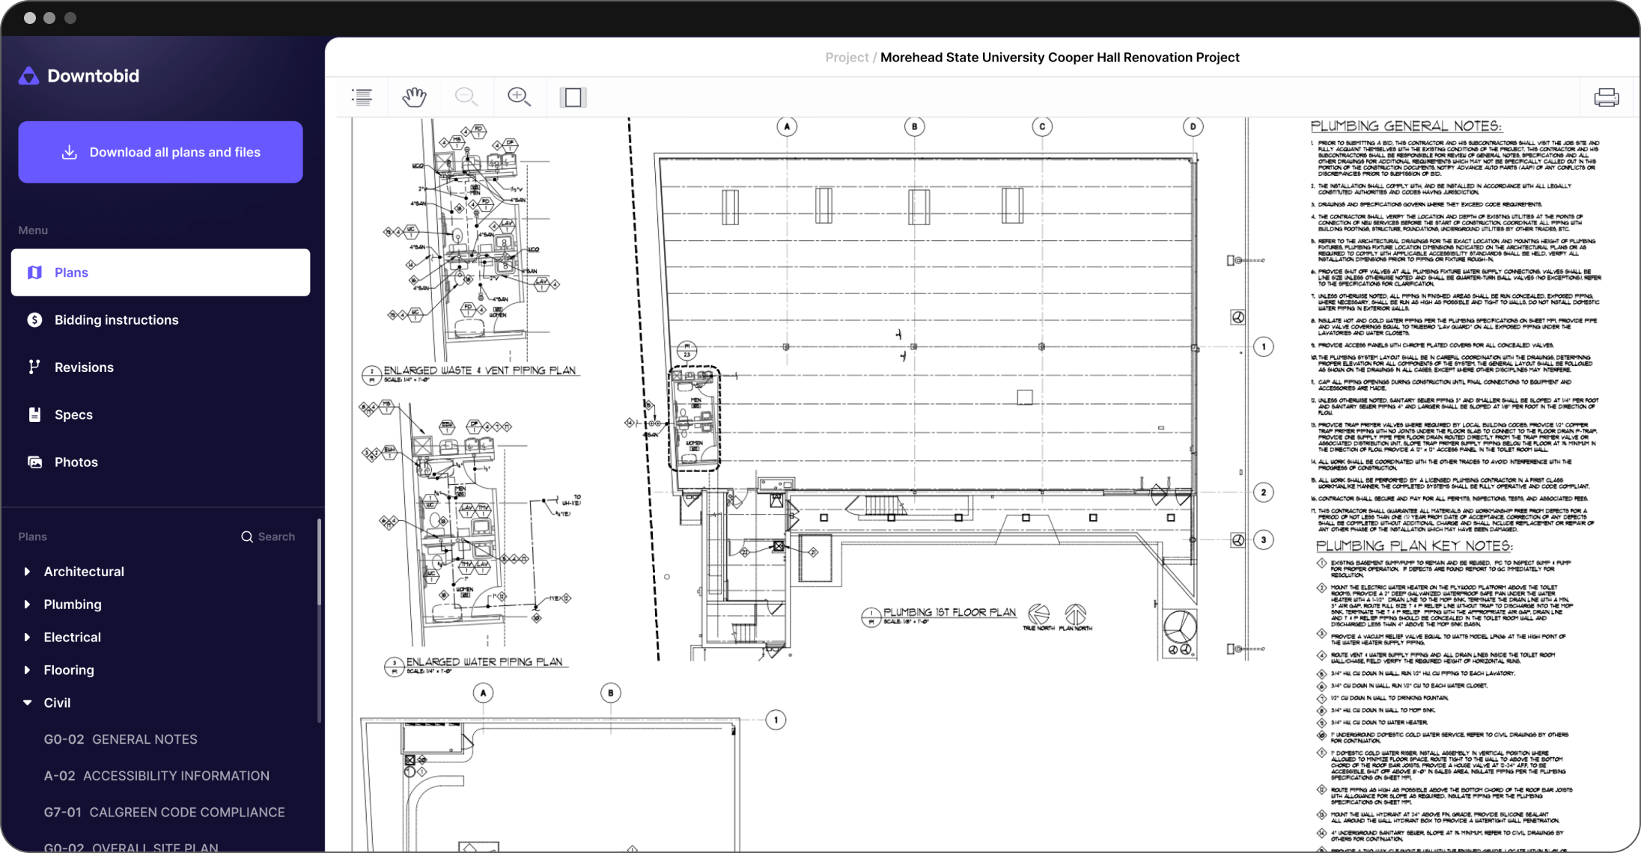Click the zoom out magnifier icon
1641x853 pixels.
coord(466,97)
